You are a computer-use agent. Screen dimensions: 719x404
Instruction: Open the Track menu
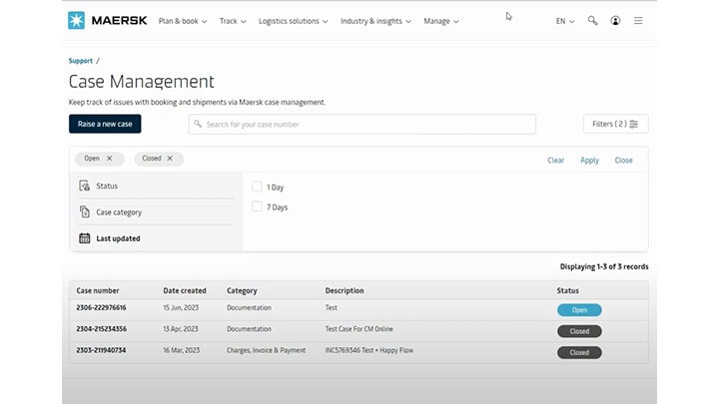pyautogui.click(x=233, y=21)
